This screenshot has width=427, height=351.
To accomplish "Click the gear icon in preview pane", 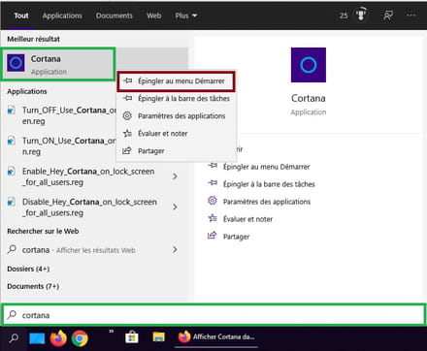I will point(213,201).
